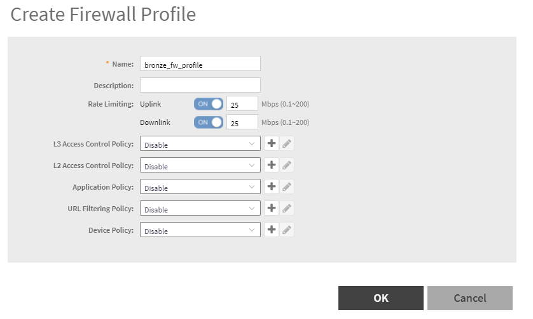The height and width of the screenshot is (319, 533).
Task: Edit the Device Policy entry
Action: point(287,230)
